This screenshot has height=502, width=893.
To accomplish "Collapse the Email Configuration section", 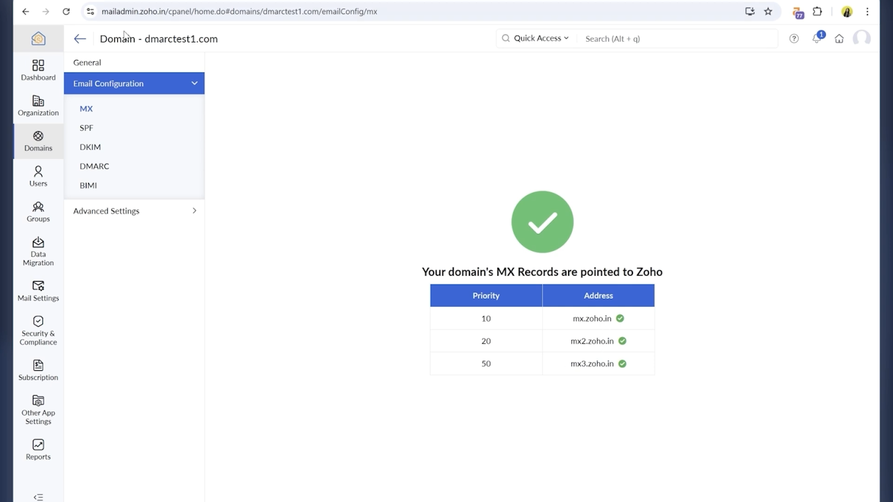I will pos(134,83).
